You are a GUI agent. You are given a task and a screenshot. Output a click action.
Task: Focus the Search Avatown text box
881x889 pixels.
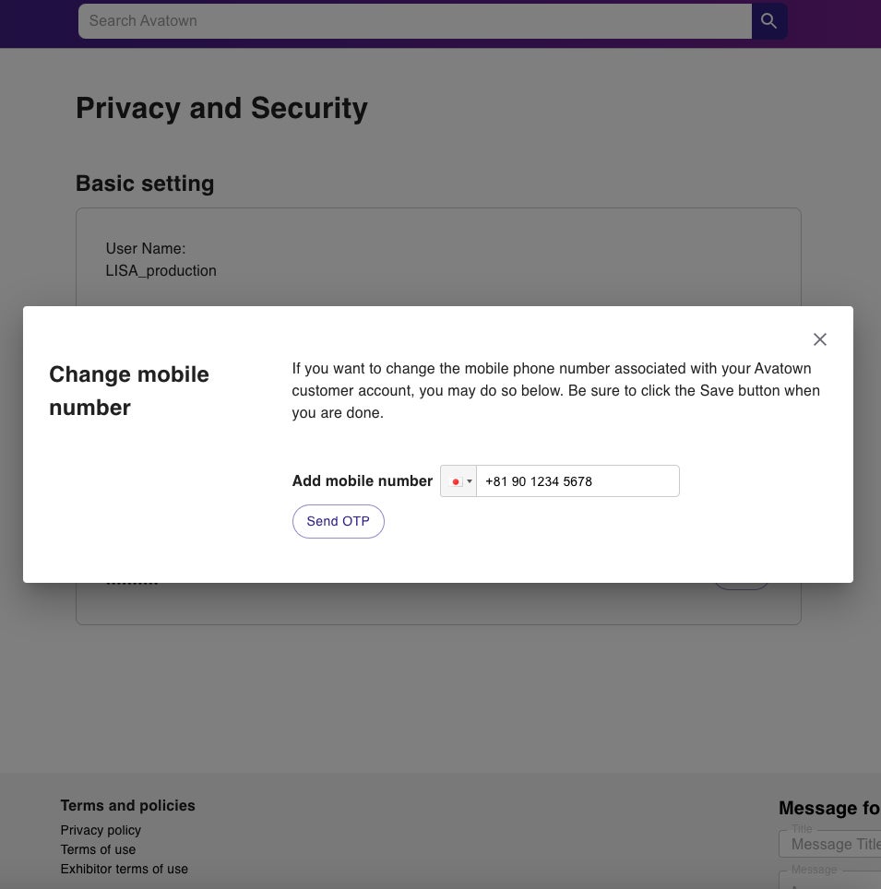[415, 21]
